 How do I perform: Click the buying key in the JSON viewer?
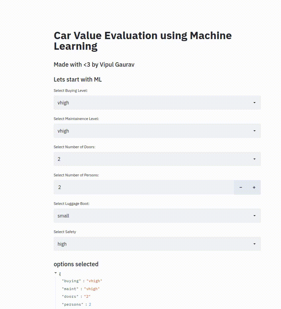(x=71, y=281)
